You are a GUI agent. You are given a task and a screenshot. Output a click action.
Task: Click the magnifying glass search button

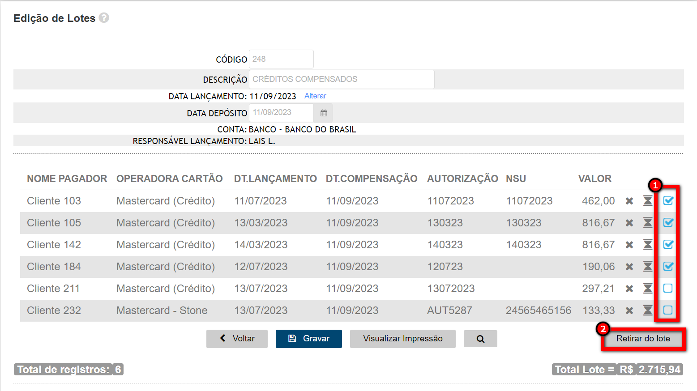click(x=480, y=339)
